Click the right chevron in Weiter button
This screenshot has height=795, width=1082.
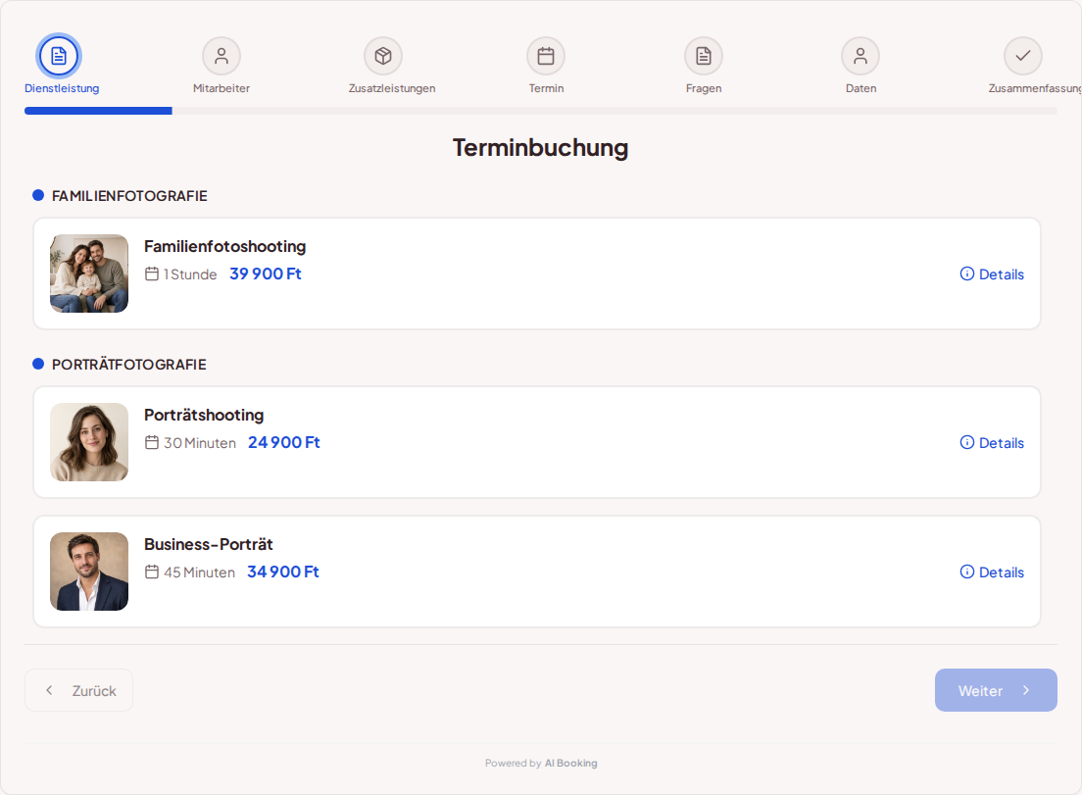click(1026, 690)
